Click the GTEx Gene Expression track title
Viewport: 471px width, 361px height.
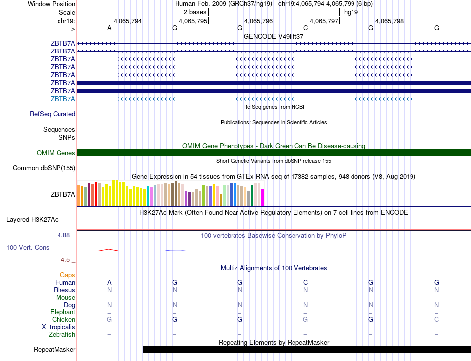(x=274, y=176)
